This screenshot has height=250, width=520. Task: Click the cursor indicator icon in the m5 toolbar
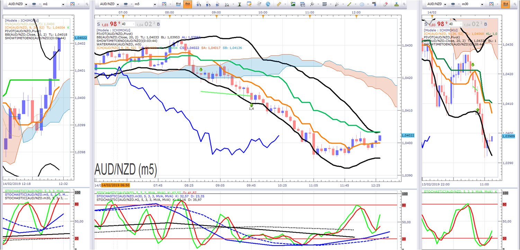coord(217,4)
